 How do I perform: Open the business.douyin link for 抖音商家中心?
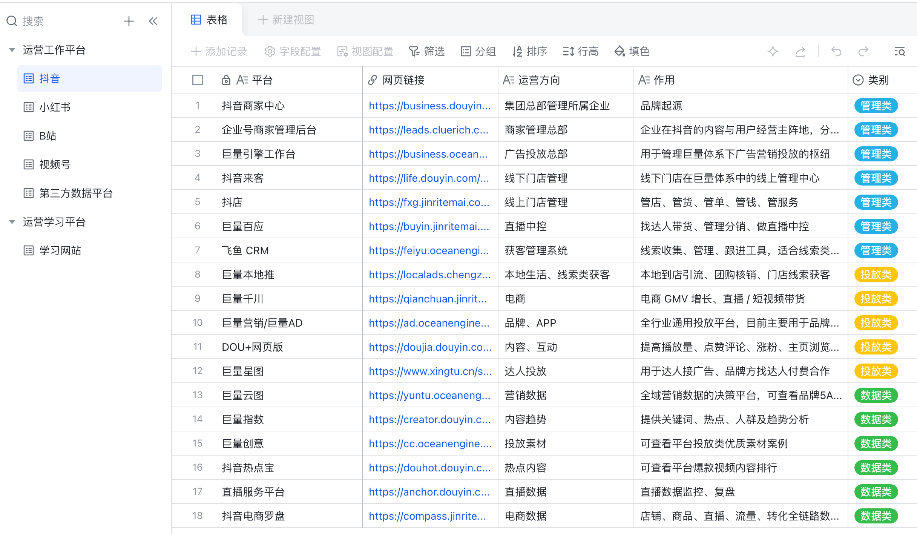tap(430, 106)
